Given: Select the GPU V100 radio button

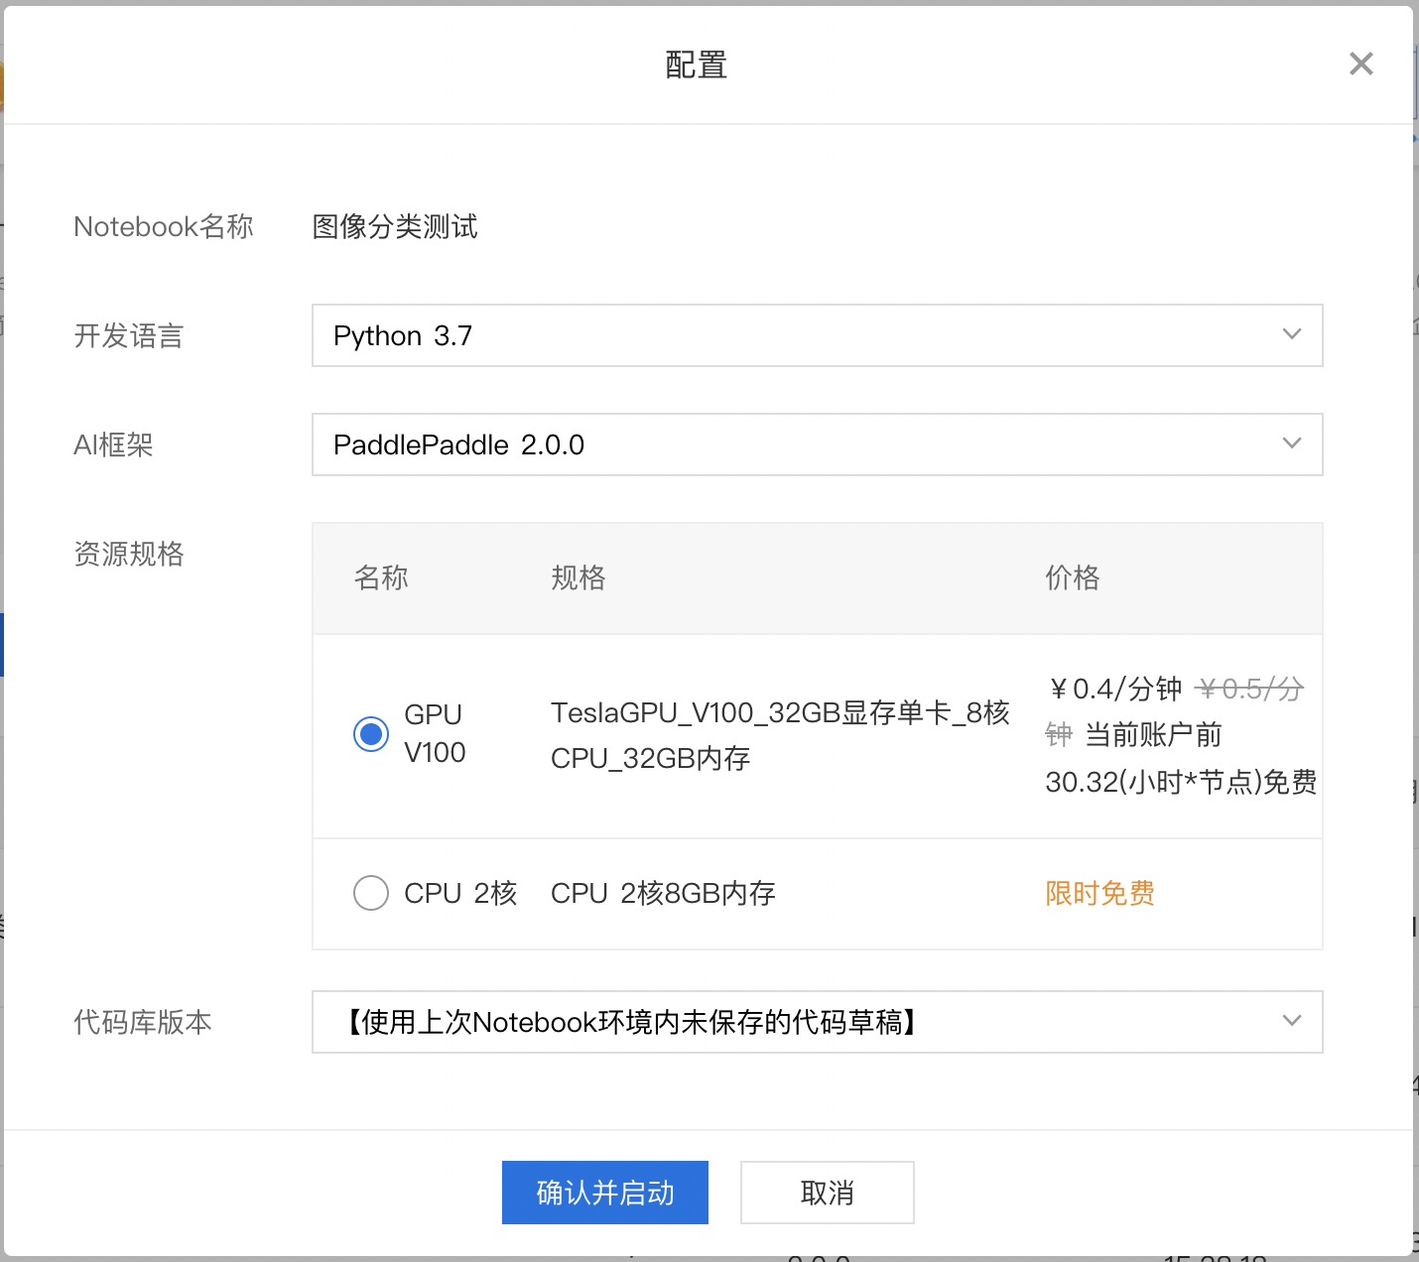Looking at the screenshot, I should (x=371, y=734).
